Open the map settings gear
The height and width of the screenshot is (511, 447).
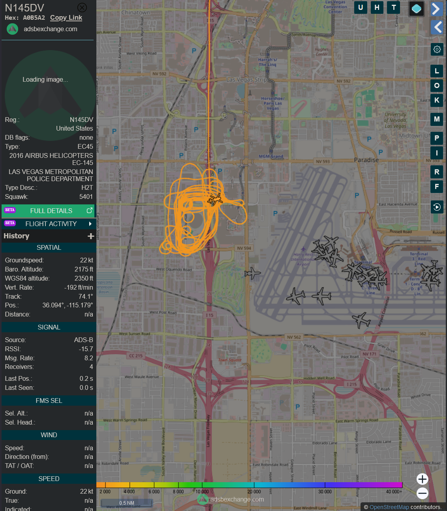click(x=437, y=49)
